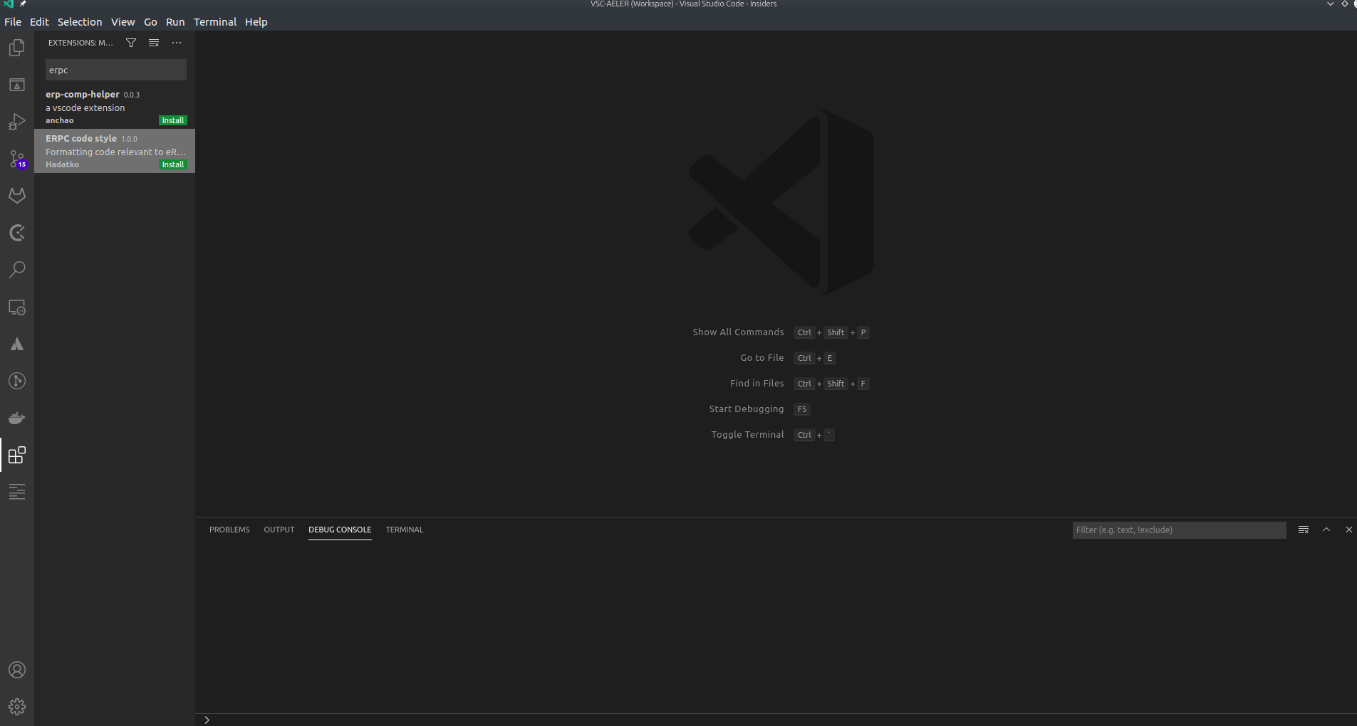Image resolution: width=1357 pixels, height=726 pixels.
Task: Click 'Toggle Terminal' hint text
Action: [x=747, y=435]
